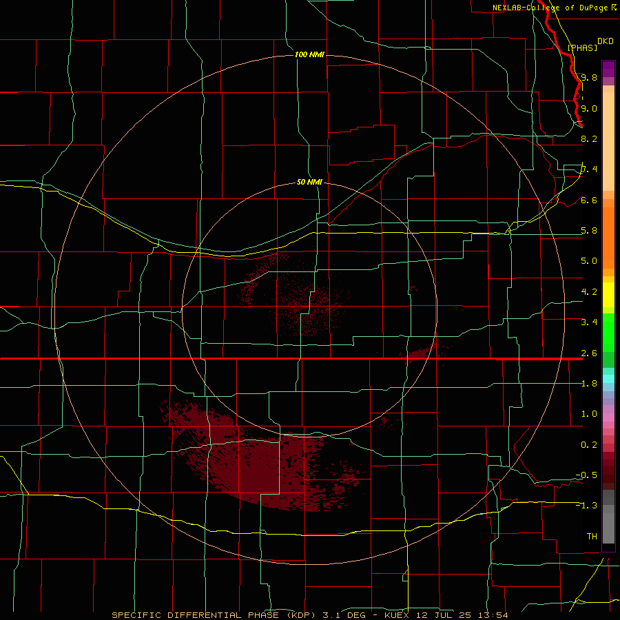This screenshot has width=620, height=620.
Task: Click the 50 NMI range ring label
Action: click(309, 182)
